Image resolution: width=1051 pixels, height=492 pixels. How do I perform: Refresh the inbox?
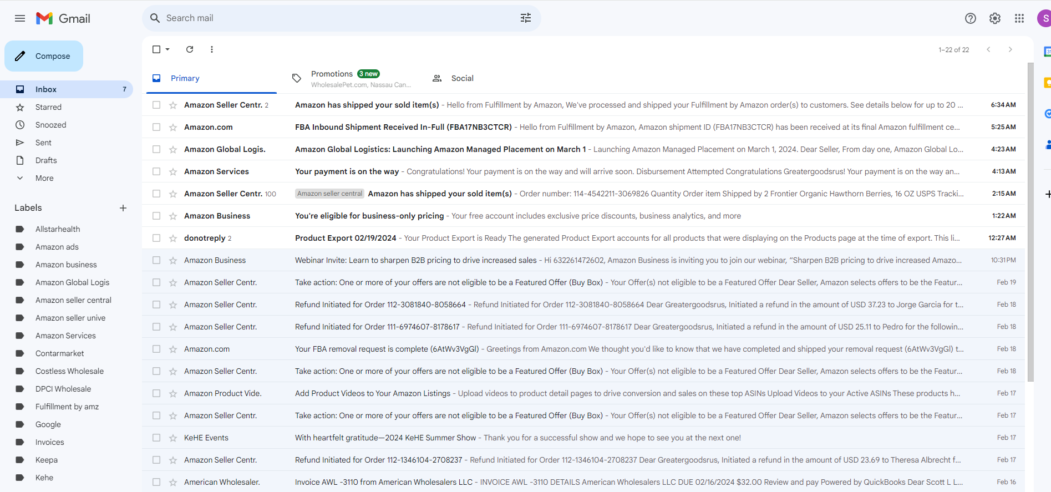click(190, 49)
